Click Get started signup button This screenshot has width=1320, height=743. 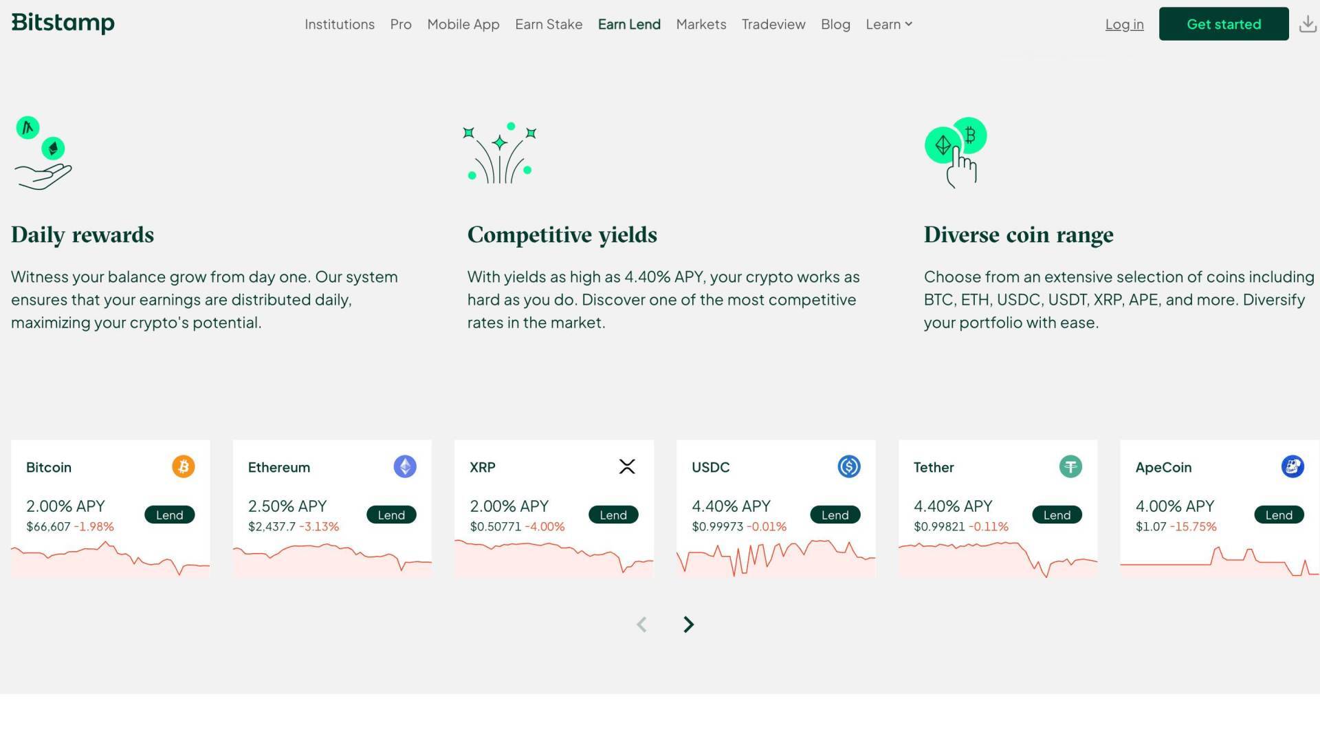[x=1224, y=23]
